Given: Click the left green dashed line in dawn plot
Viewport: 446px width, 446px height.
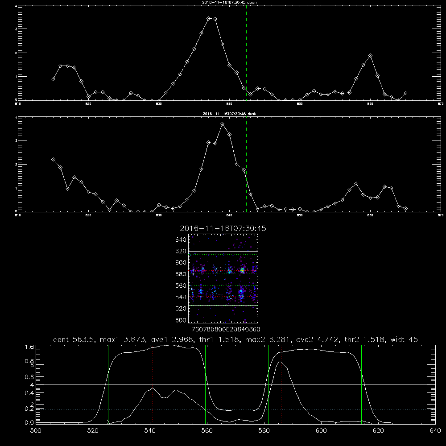Looking at the screenshot, I should click(142, 53).
